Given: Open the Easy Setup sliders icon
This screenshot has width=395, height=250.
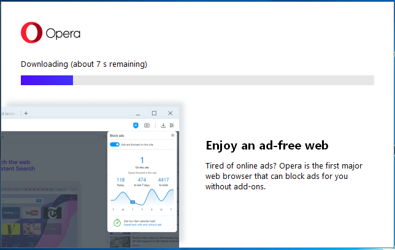Looking at the screenshot, I should 172,125.
